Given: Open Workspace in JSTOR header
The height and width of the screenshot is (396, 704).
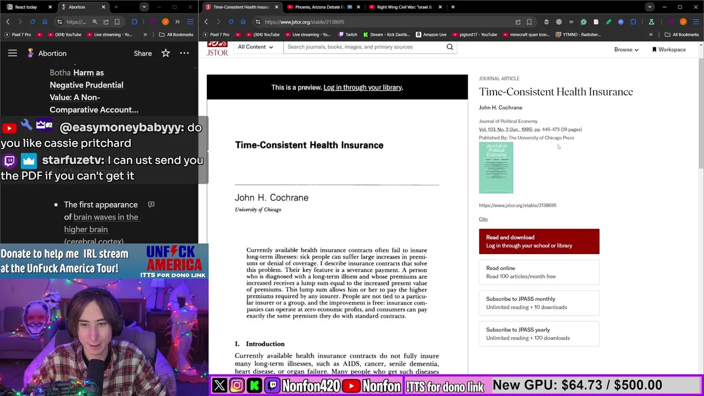Looking at the screenshot, I should [x=669, y=50].
